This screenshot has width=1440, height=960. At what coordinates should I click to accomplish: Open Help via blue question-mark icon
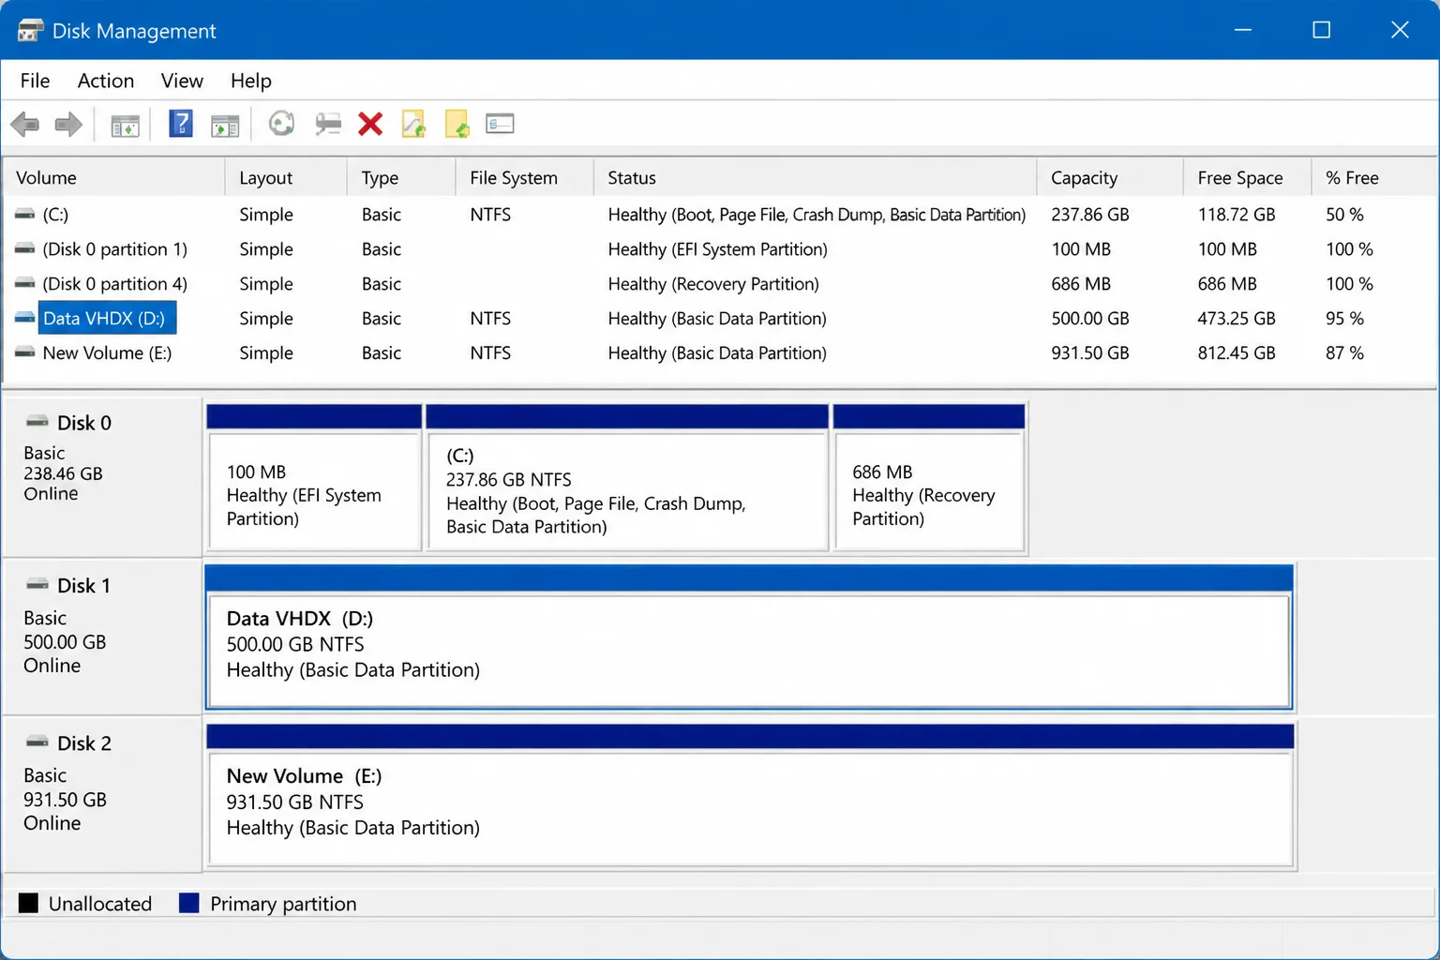point(181,123)
